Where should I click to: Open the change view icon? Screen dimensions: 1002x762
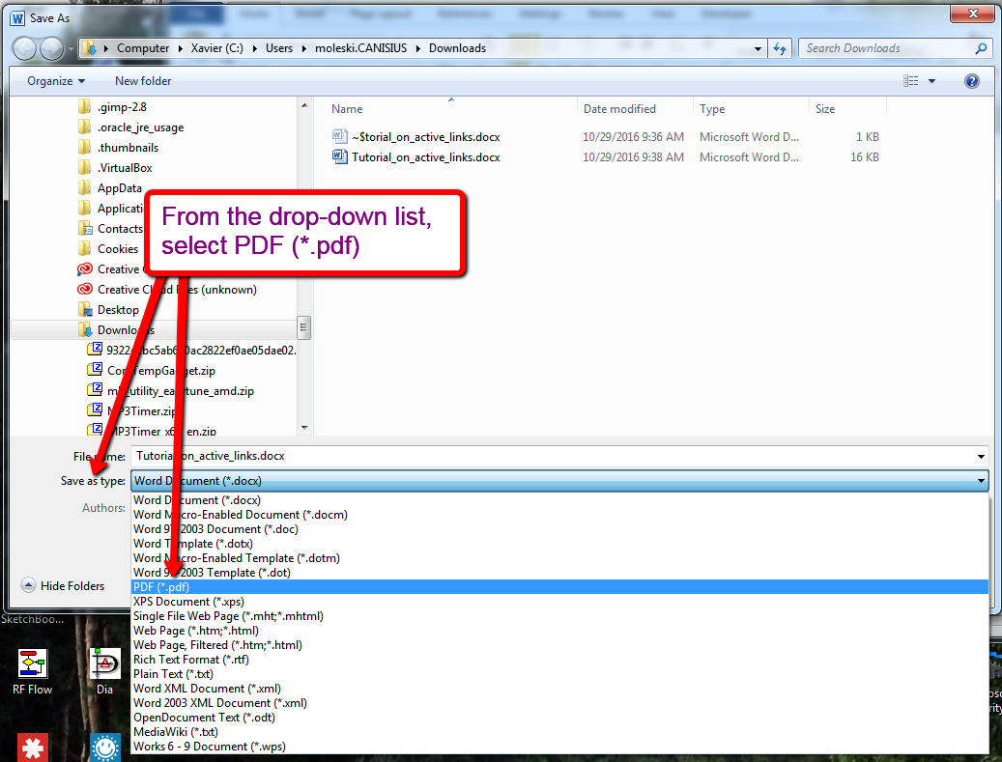coord(911,81)
